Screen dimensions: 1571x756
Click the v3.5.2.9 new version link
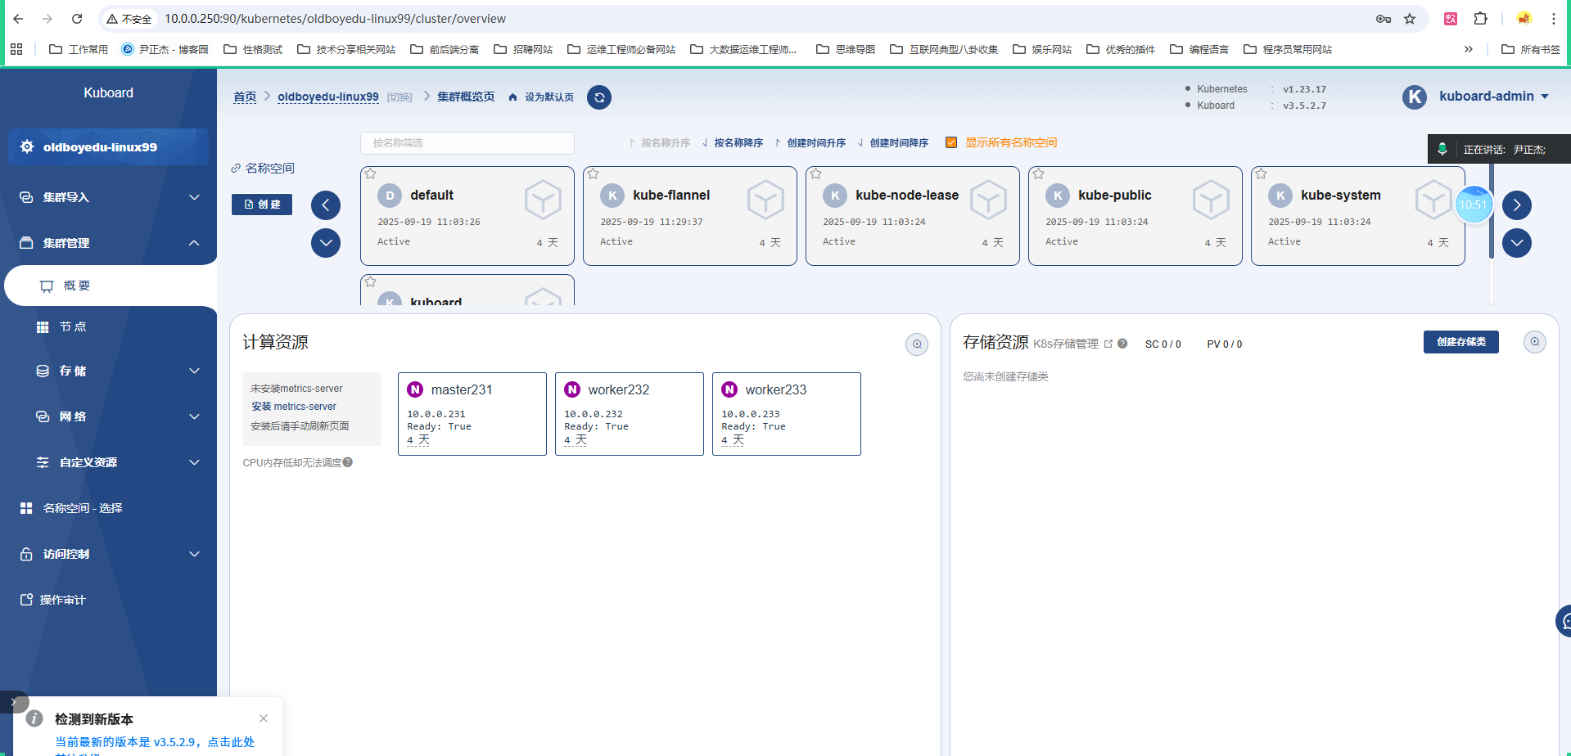(155, 742)
